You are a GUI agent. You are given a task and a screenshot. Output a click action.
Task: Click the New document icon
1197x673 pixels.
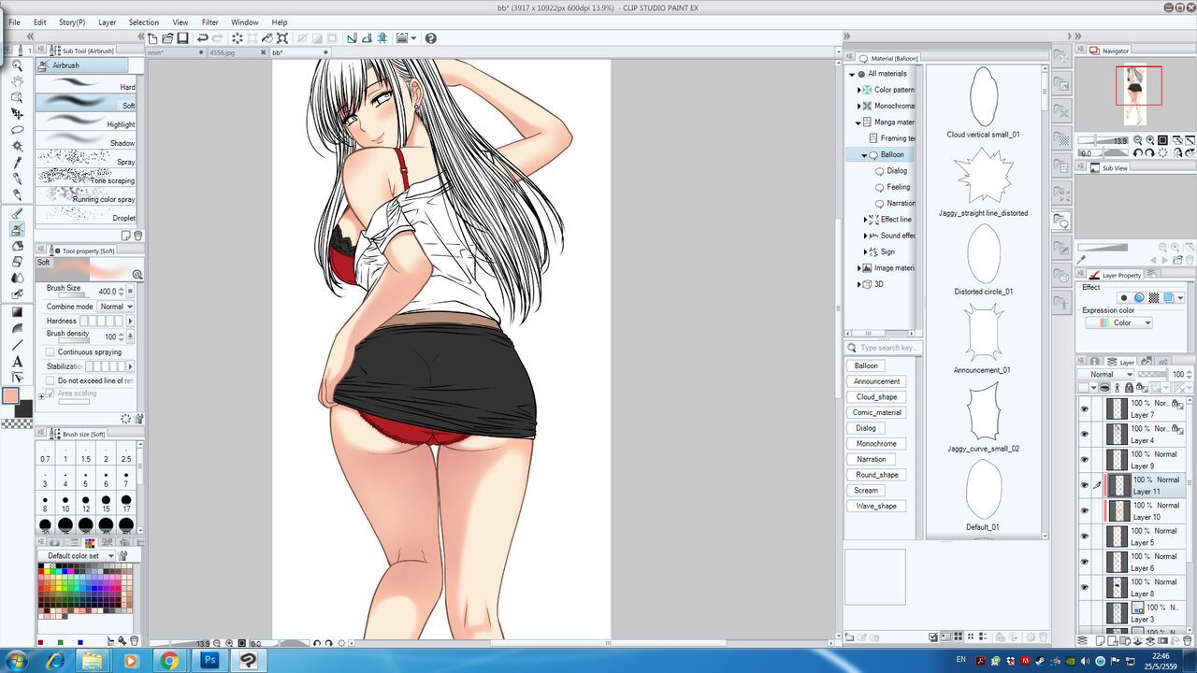(x=152, y=38)
